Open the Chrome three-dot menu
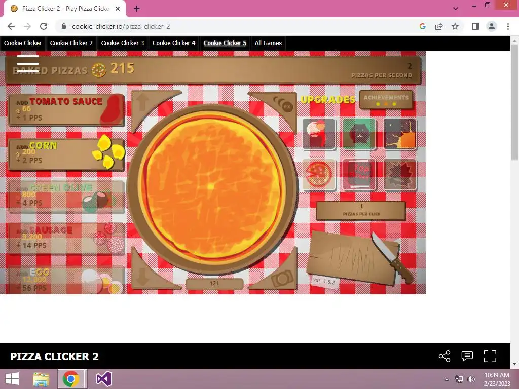This screenshot has width=519, height=389. pyautogui.click(x=508, y=26)
